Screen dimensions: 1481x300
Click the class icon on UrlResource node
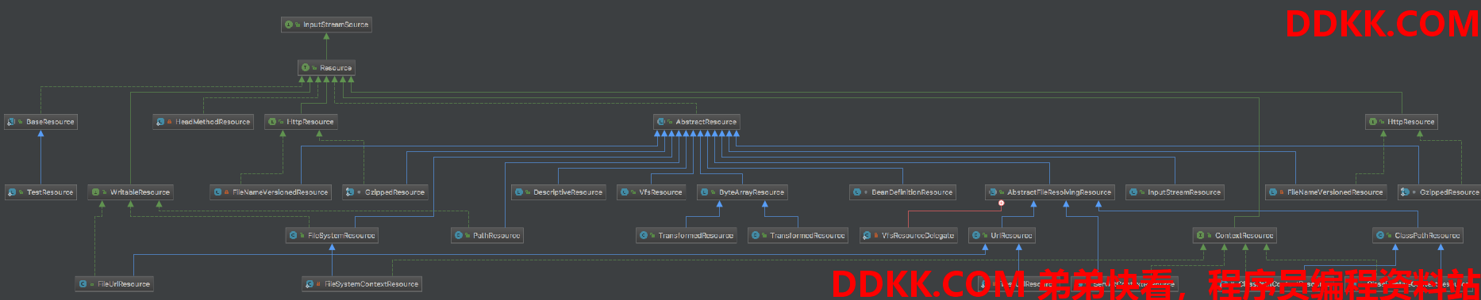coord(976,236)
